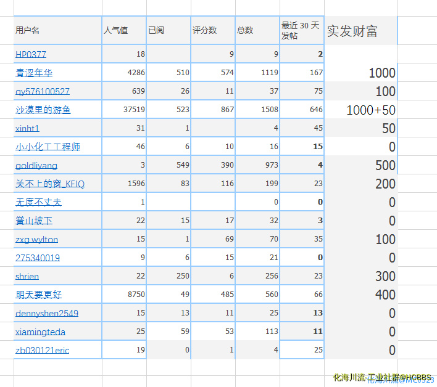Select the 256 total count cell
The width and height of the screenshot is (437, 387).
(x=257, y=275)
